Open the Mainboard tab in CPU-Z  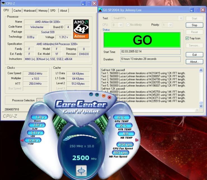pos(30,11)
